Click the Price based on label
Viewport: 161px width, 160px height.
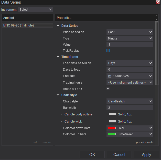coord(73,32)
